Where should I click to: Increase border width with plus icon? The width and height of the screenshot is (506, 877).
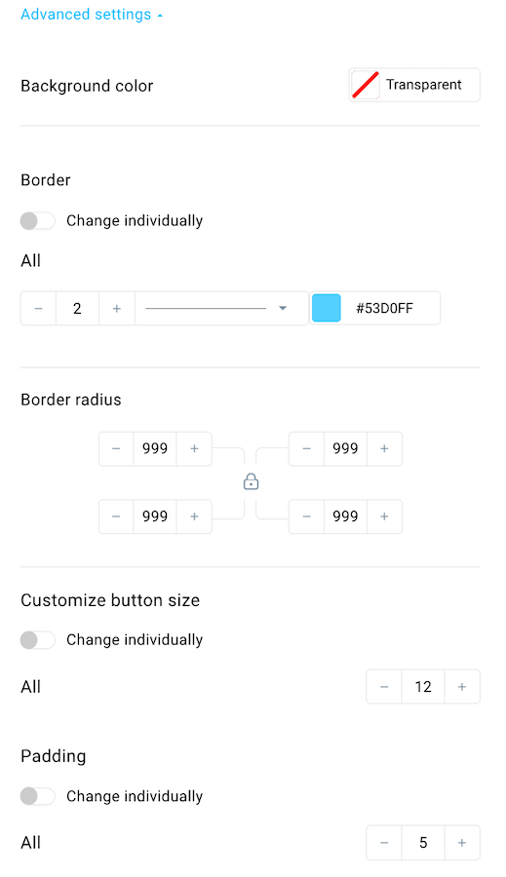pos(117,308)
